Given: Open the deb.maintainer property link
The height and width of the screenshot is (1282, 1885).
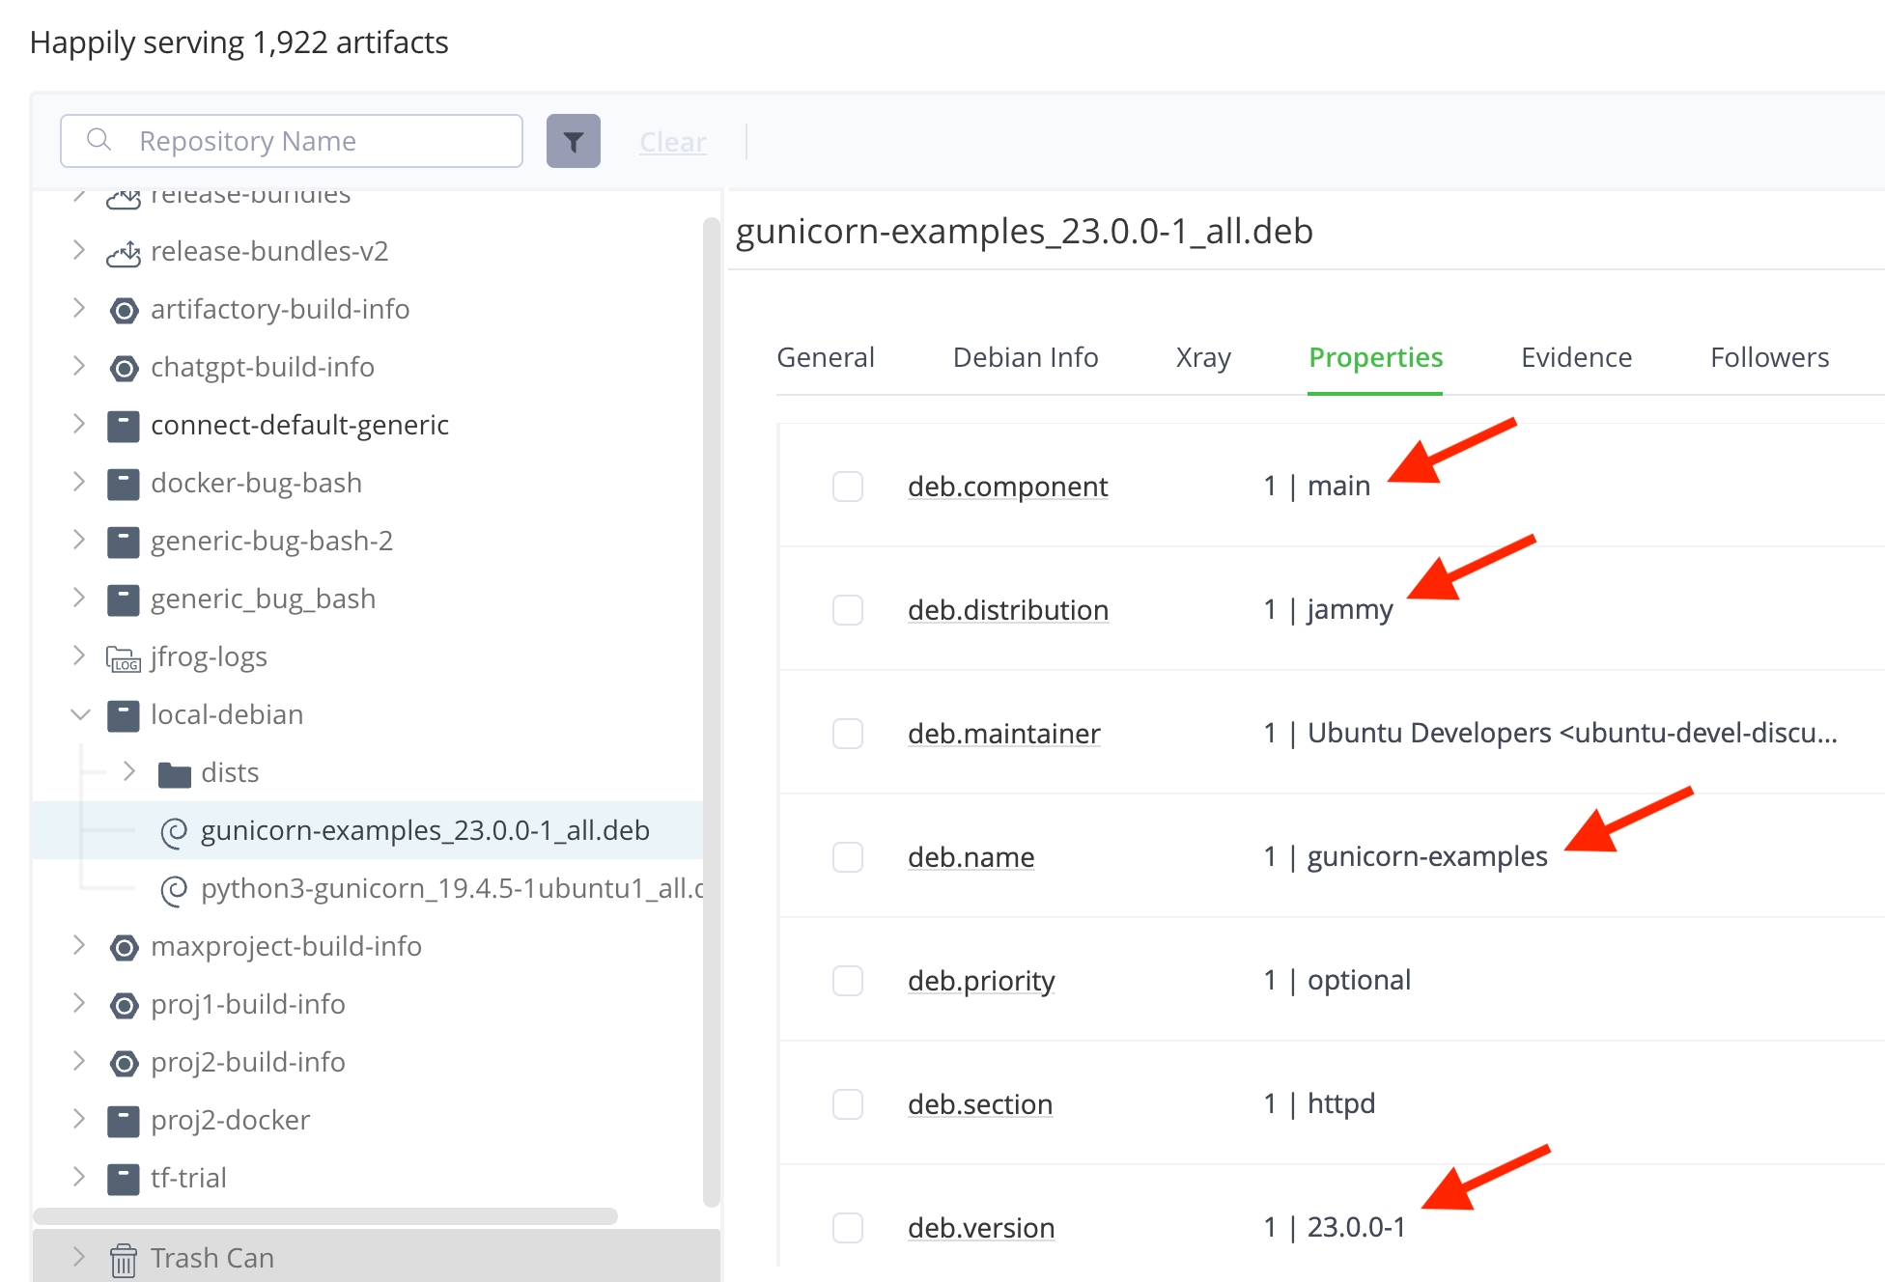Looking at the screenshot, I should pos(1003,734).
